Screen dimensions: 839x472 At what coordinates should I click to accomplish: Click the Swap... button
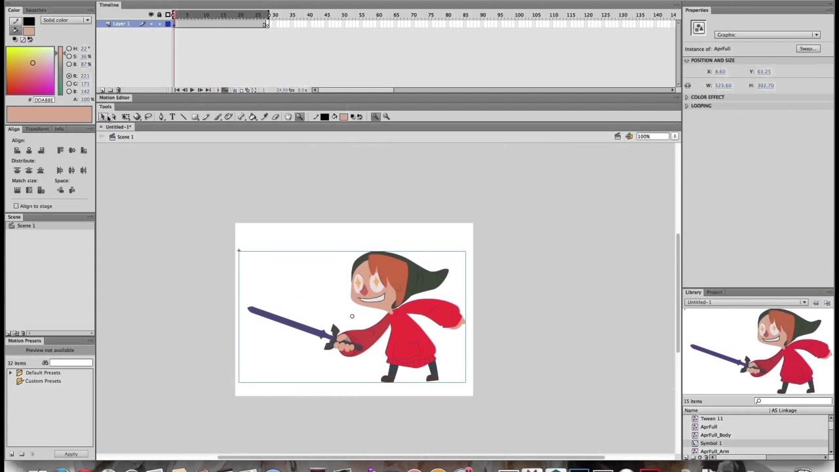point(808,49)
